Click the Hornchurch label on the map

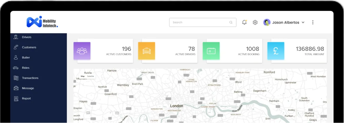pyautogui.click(x=281, y=80)
